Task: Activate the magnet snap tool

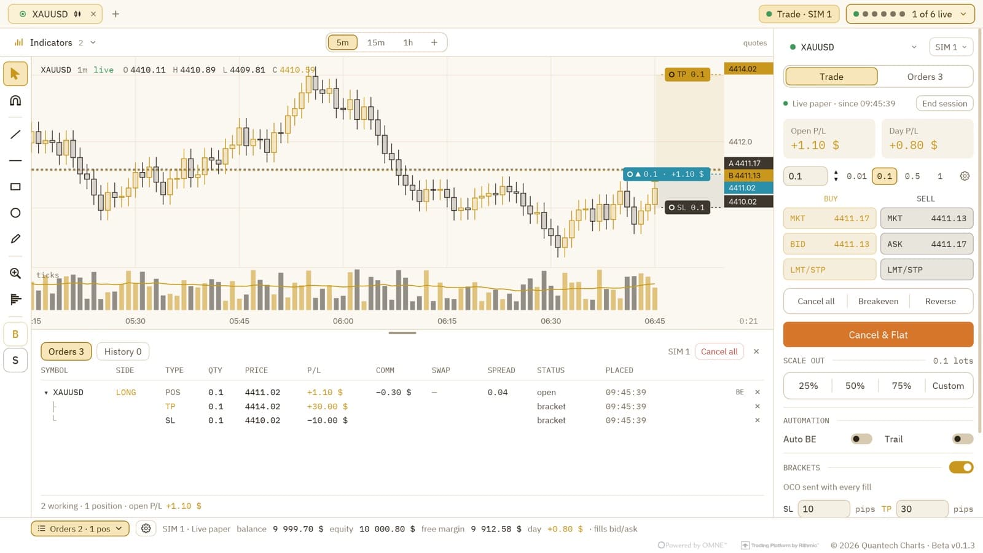Action: pyautogui.click(x=15, y=101)
